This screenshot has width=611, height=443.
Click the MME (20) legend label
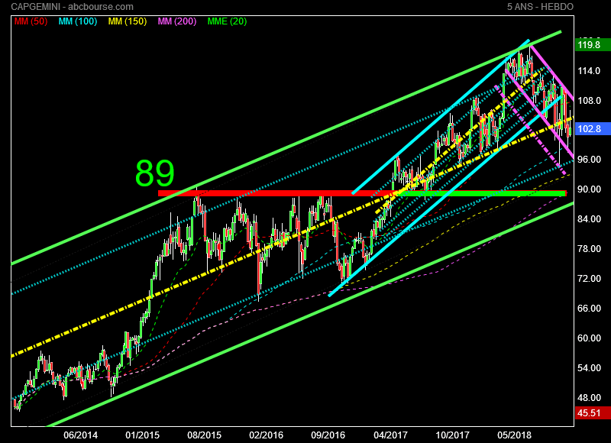(x=227, y=21)
